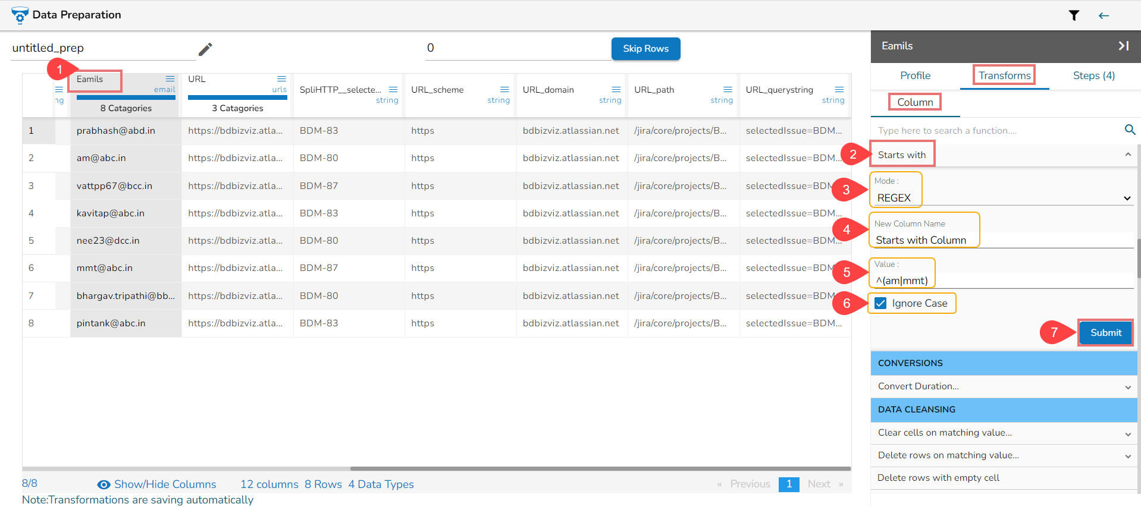1141x507 pixels.
Task: Click the search magnifier icon
Action: (1130, 130)
